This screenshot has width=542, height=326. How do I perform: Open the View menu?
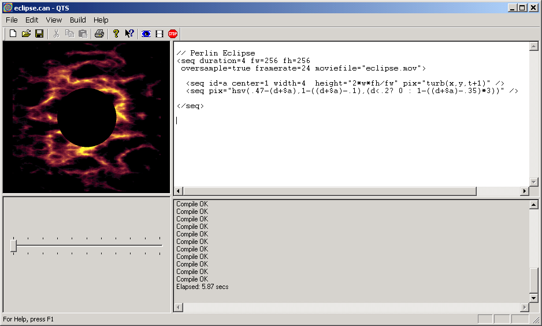54,20
